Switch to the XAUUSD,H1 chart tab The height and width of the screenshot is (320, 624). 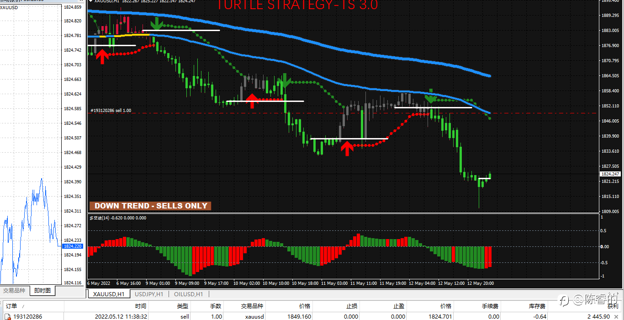pyautogui.click(x=109, y=294)
